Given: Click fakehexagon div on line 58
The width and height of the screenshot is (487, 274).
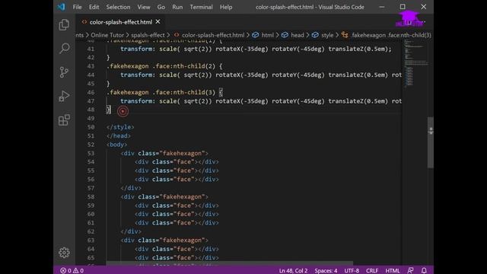Looking at the screenshot, I should [164, 196].
